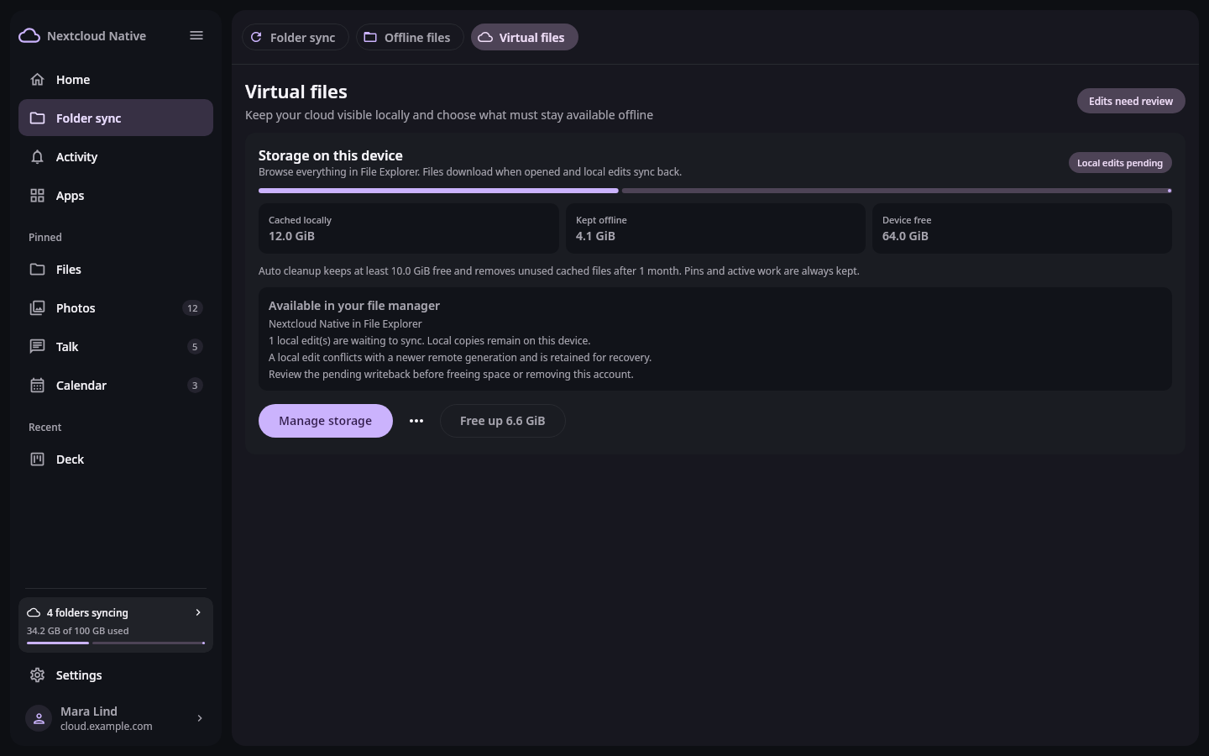The height and width of the screenshot is (756, 1209).
Task: Click Pinned section label
Action: pyautogui.click(x=45, y=238)
